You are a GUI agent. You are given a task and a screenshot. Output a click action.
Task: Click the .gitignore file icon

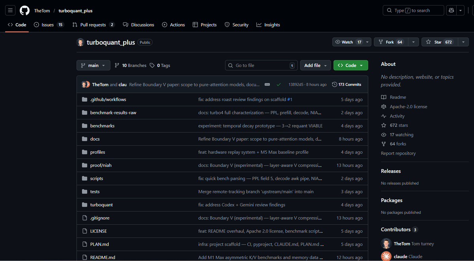(85, 218)
